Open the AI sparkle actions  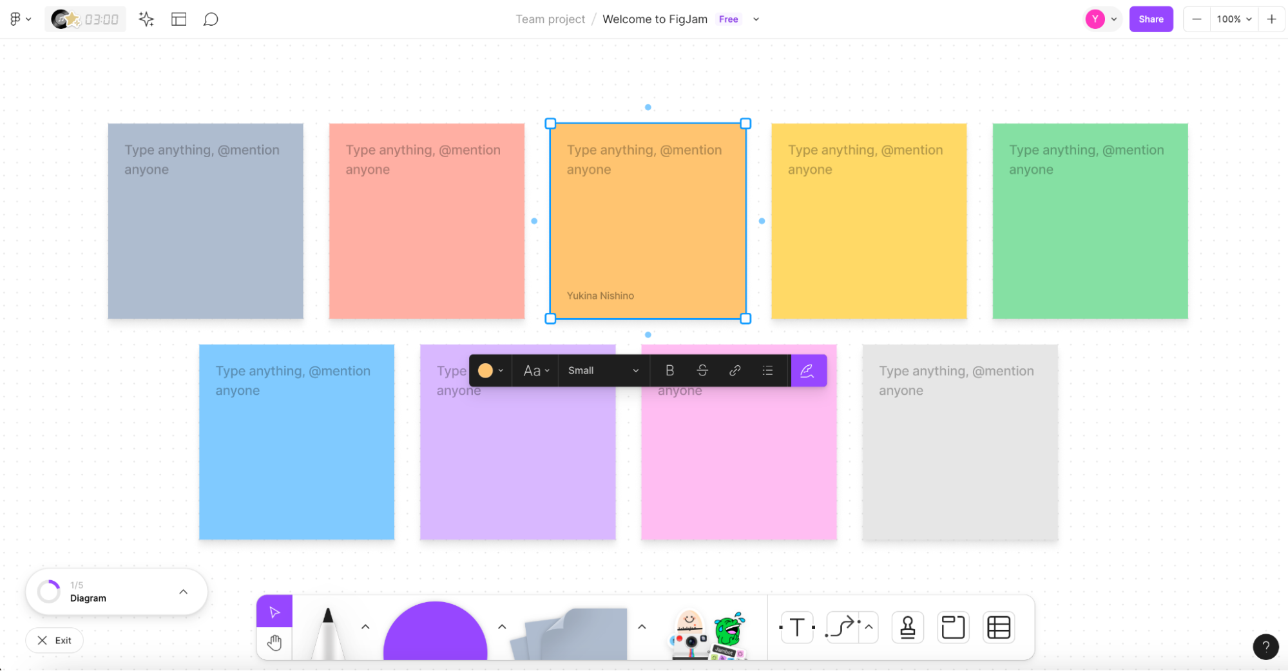tap(146, 19)
